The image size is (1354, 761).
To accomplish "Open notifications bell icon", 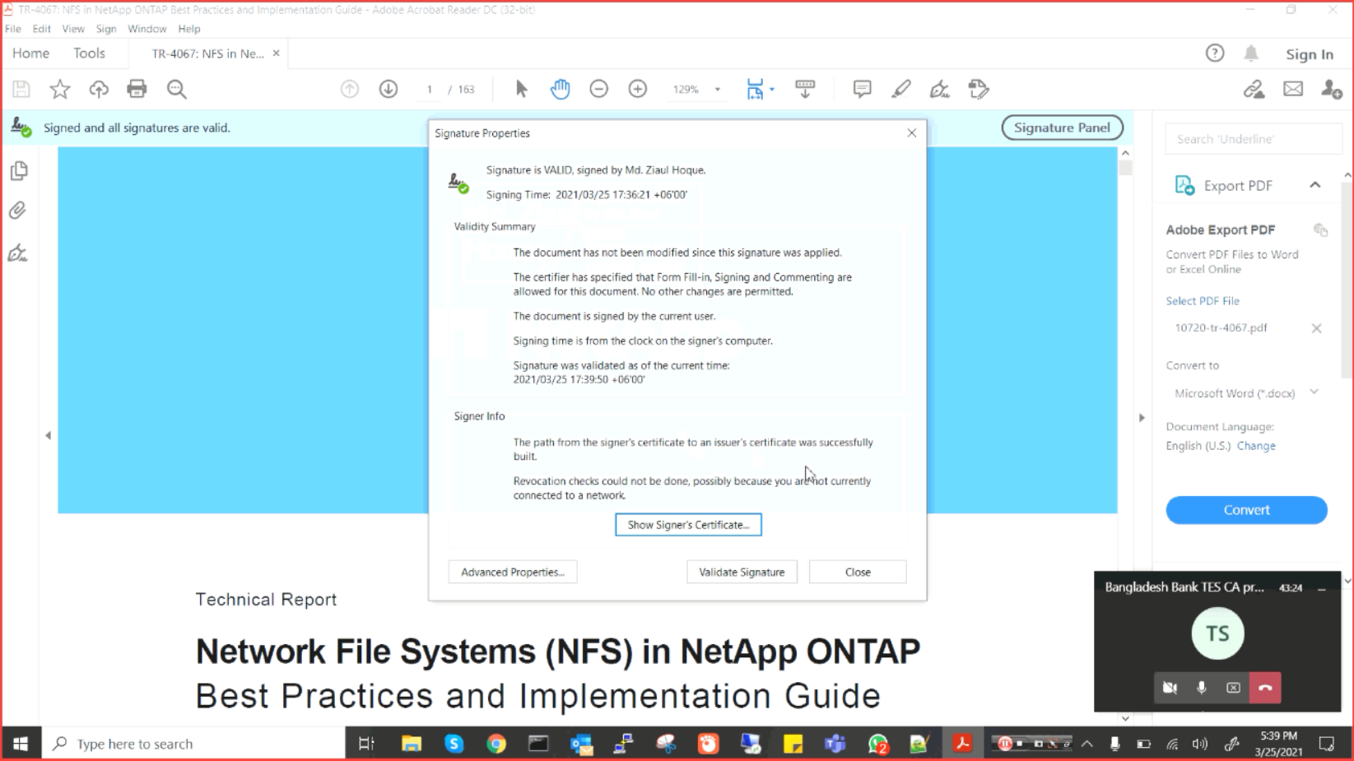I will [x=1251, y=53].
